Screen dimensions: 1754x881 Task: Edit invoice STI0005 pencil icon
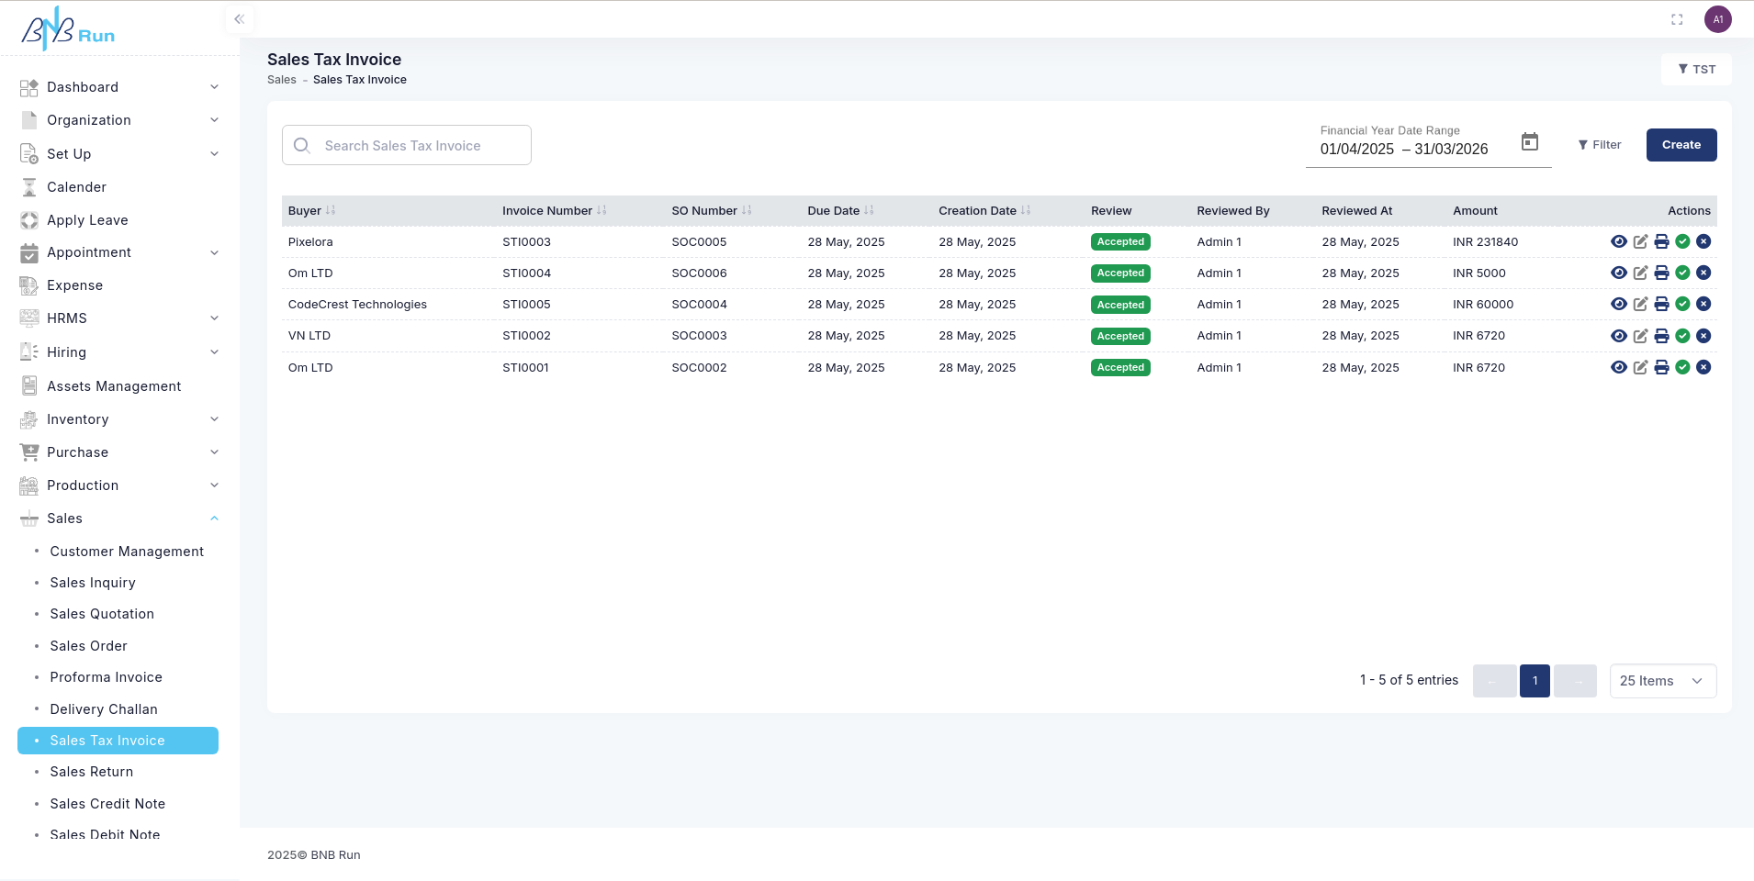(x=1640, y=304)
